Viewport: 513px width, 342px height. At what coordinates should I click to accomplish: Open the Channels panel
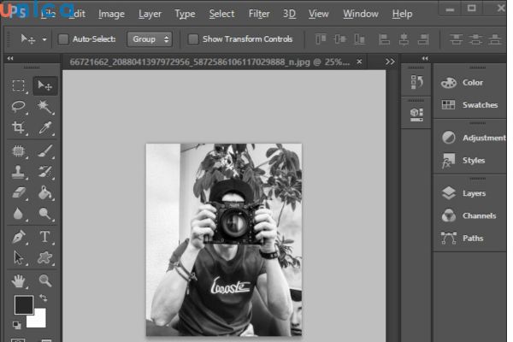point(469,215)
